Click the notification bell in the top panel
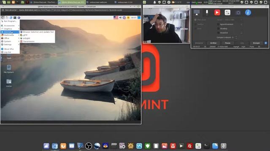 point(155,2)
